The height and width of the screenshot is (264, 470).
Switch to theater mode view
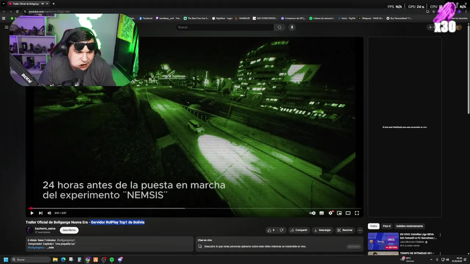348,213
